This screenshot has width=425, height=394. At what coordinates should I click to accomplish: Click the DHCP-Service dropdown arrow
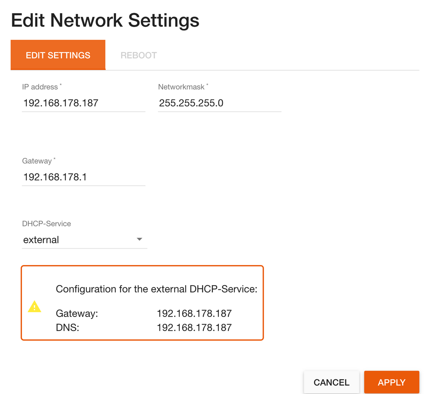(x=139, y=240)
